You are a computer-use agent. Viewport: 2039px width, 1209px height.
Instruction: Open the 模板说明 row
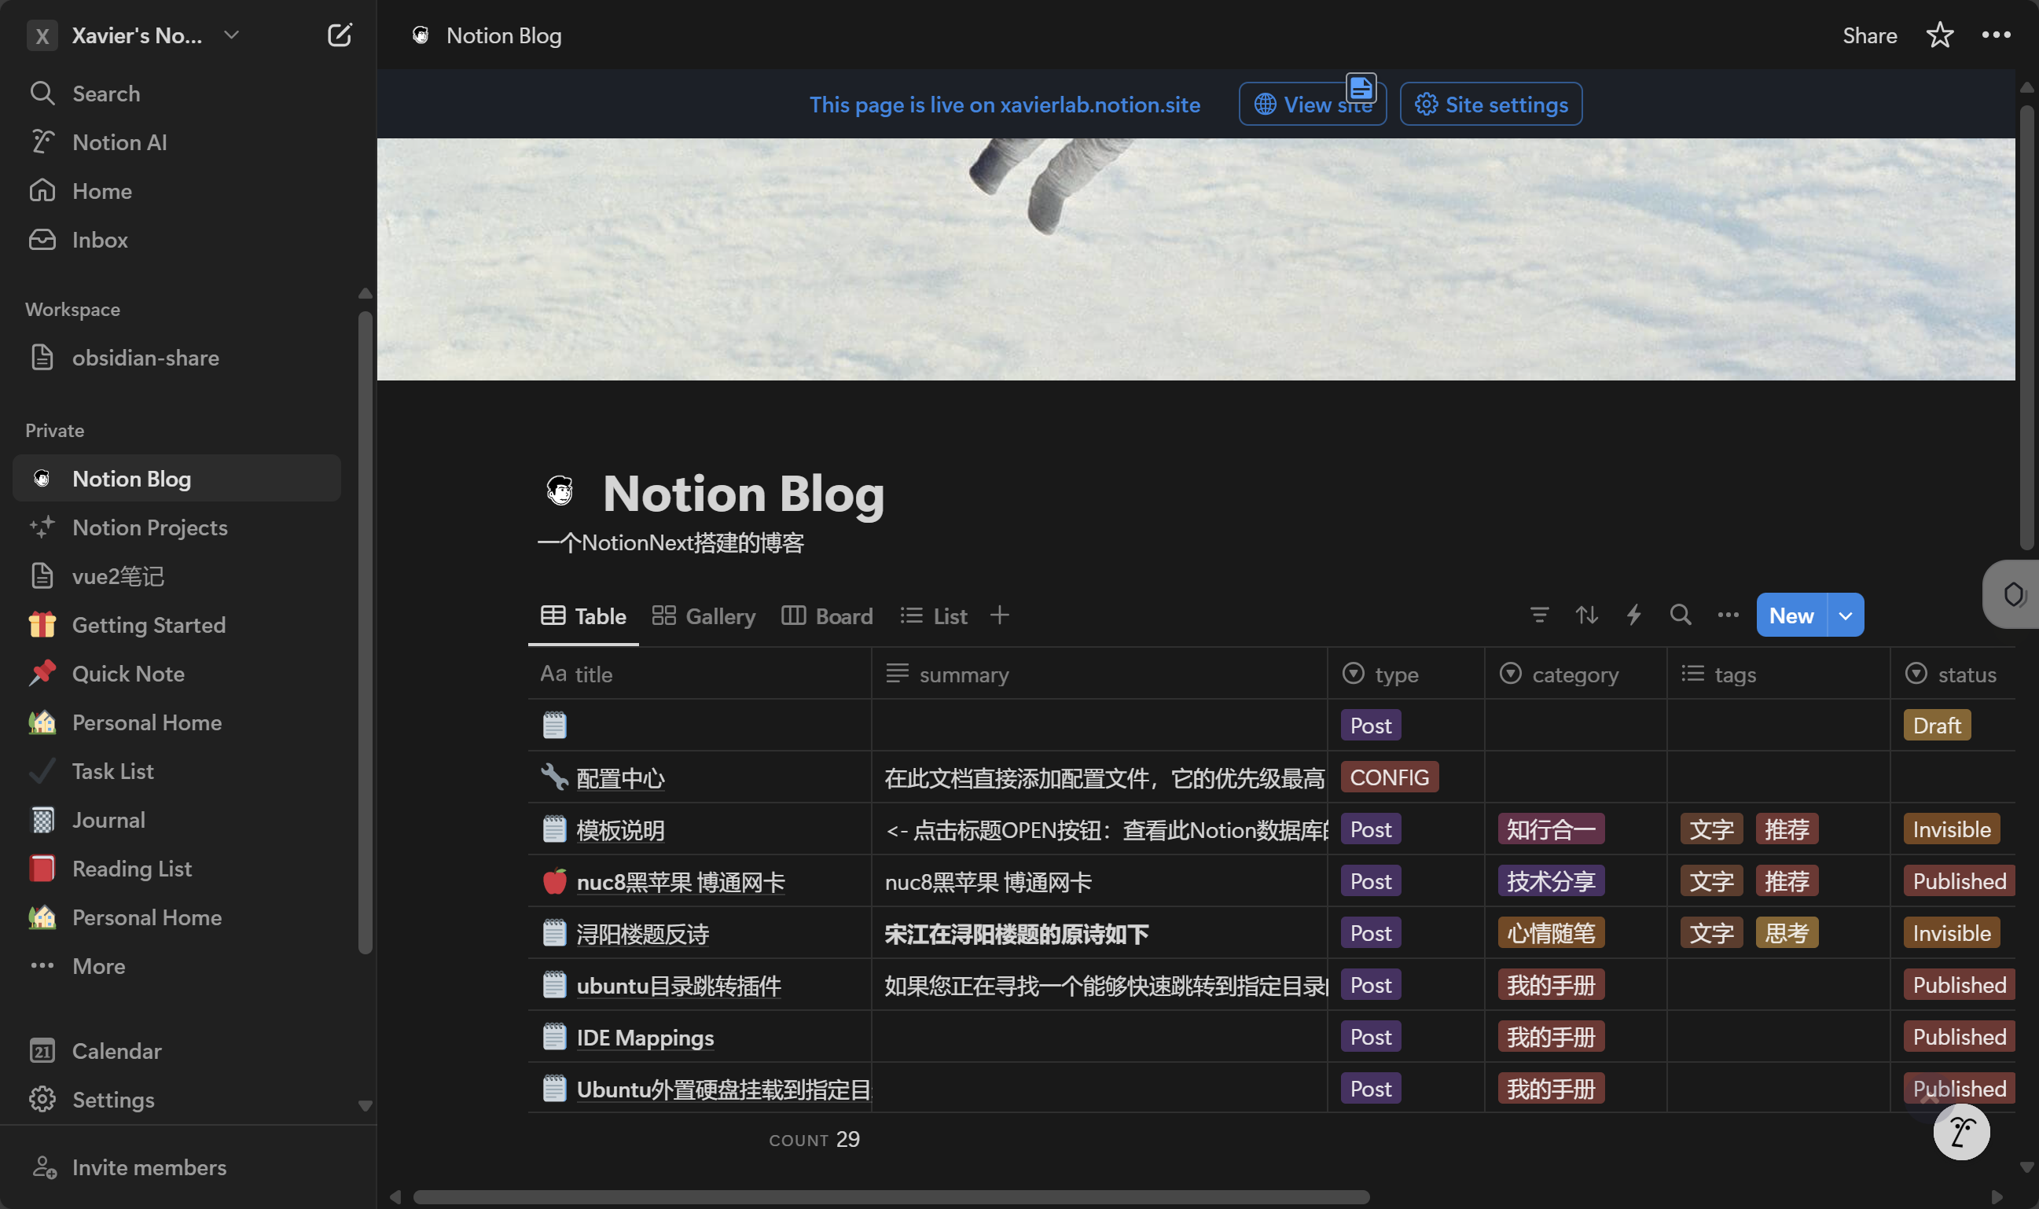(621, 830)
